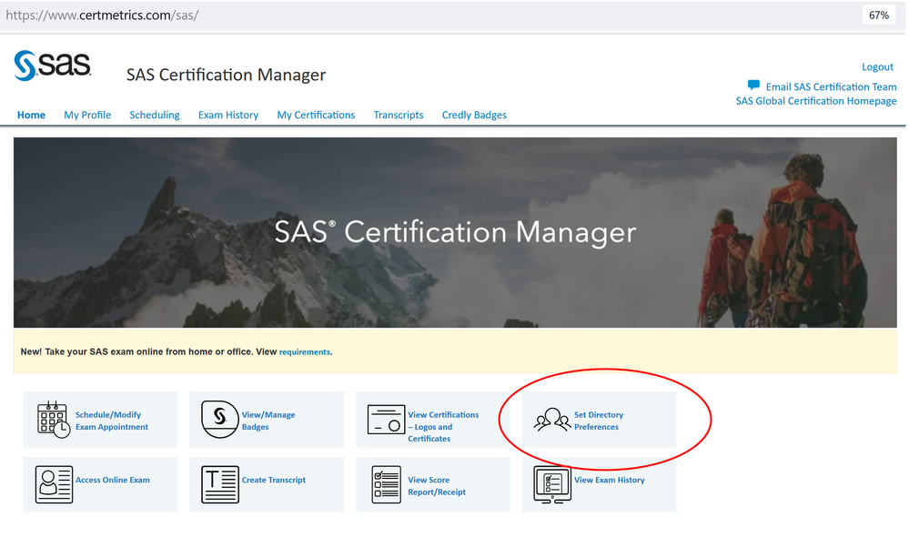
Task: Switch to the Exam History tab
Action: tap(228, 115)
